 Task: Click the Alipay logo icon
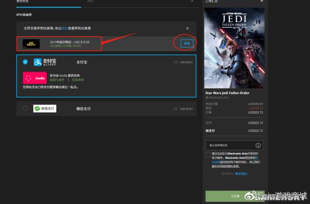(45, 62)
